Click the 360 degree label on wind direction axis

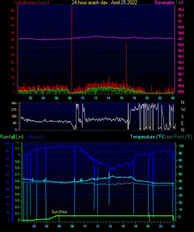[14, 103]
